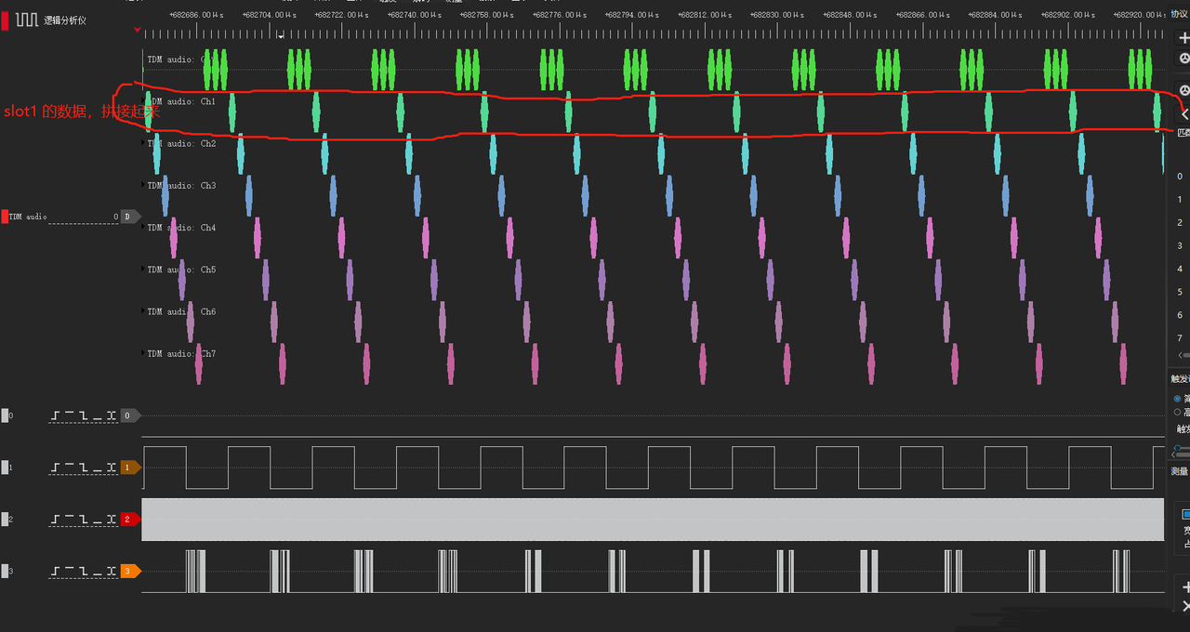This screenshot has height=632, width=1190.
Task: Click the plus icon atop the protocol panel
Action: click(1184, 38)
